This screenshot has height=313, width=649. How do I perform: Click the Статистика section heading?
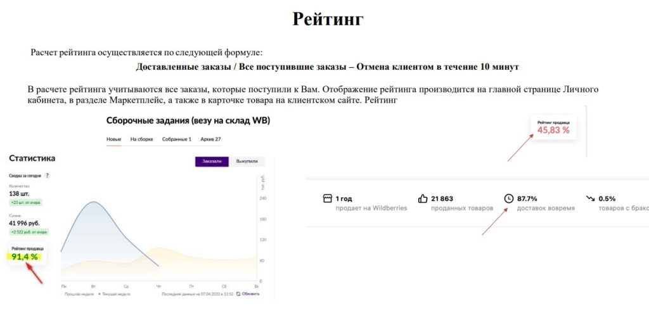point(32,158)
